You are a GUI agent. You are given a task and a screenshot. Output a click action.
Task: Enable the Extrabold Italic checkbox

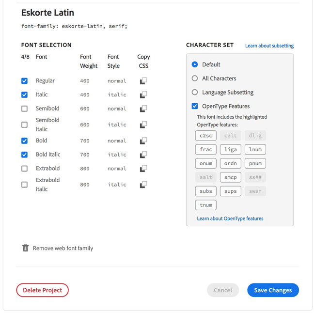coord(25,185)
